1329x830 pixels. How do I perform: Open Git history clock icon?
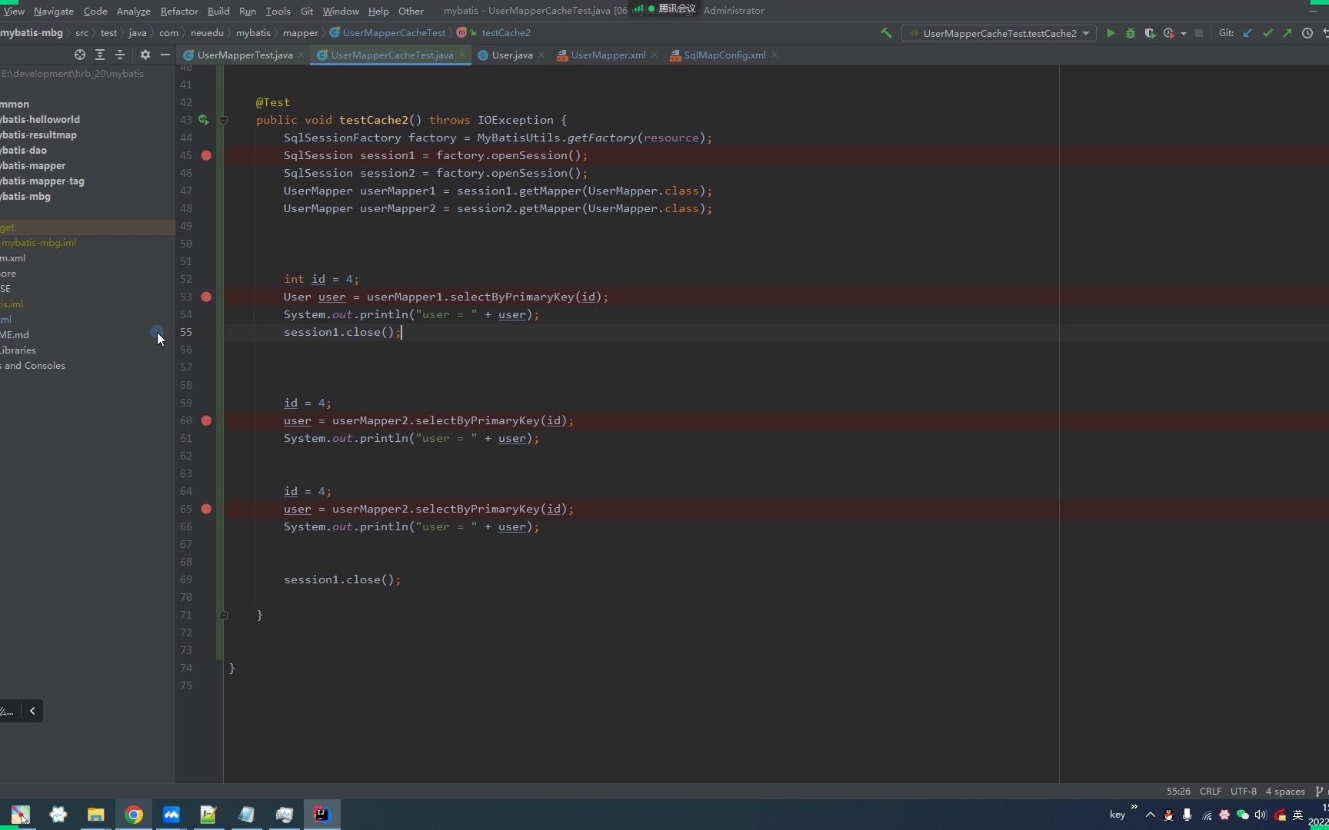1307,33
